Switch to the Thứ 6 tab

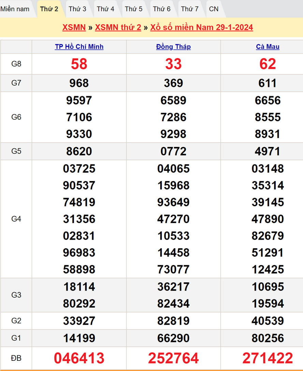(162, 9)
